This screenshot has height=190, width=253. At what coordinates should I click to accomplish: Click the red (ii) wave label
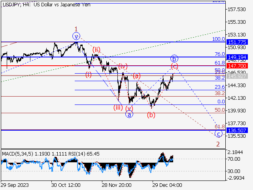[x=96, y=50]
